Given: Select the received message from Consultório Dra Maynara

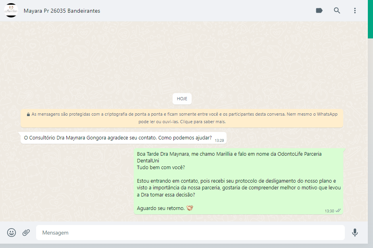Looking at the screenshot, I should tap(123, 138).
